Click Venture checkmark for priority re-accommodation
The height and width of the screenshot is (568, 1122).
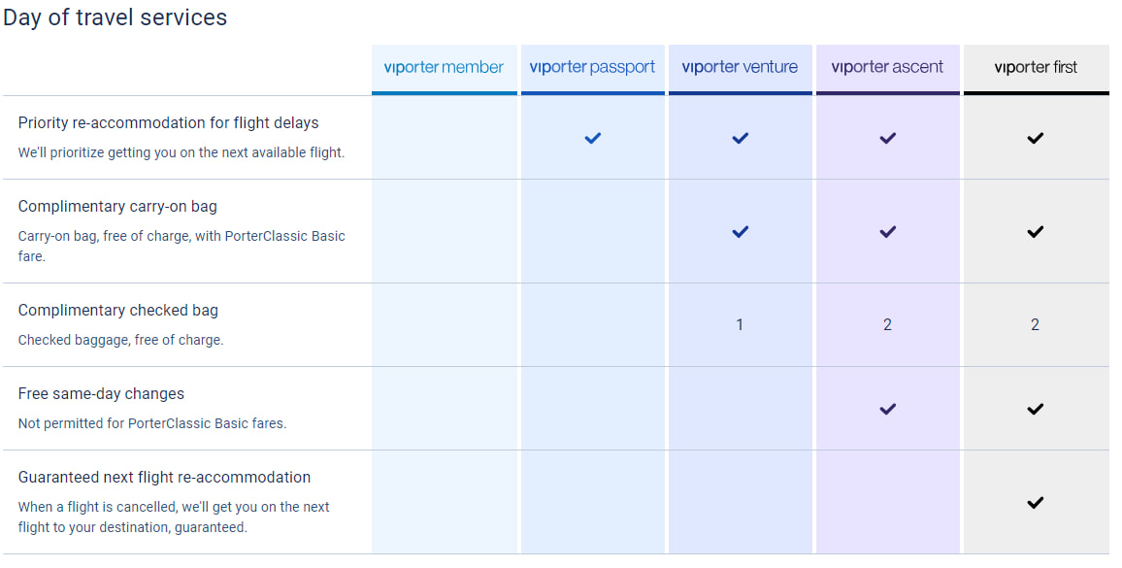coord(740,138)
